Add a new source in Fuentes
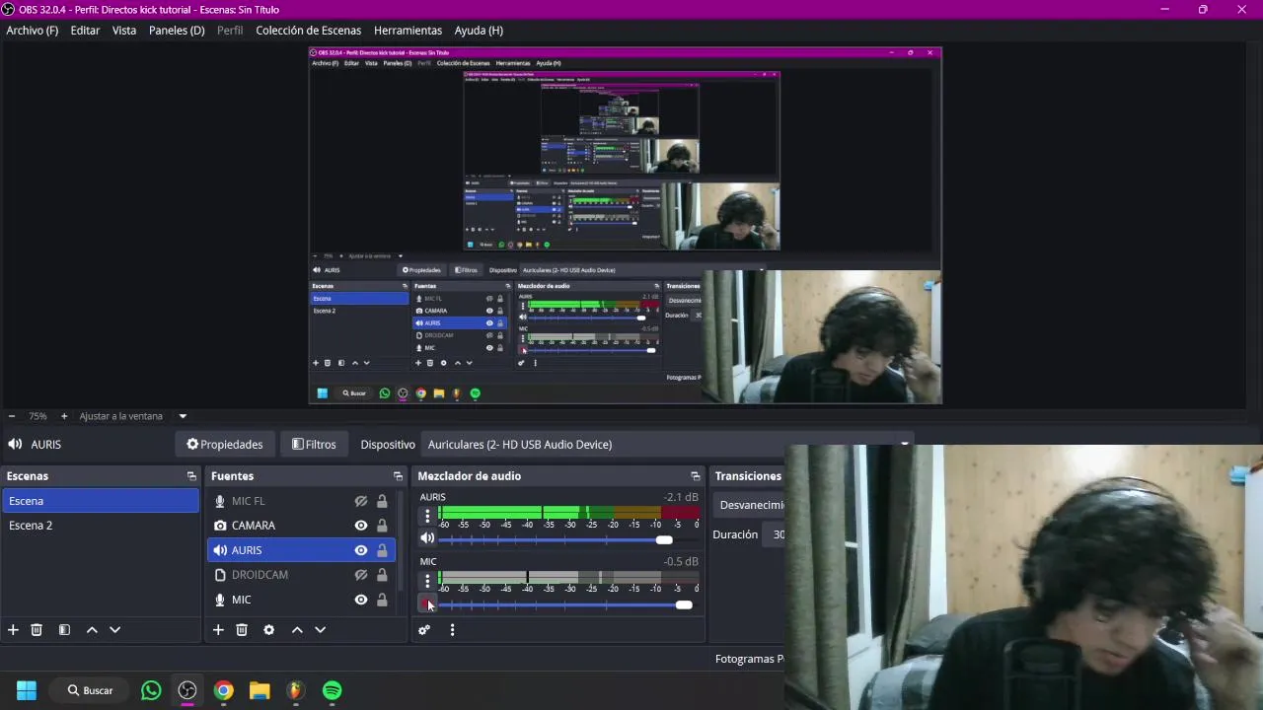The image size is (1263, 710). tap(218, 630)
